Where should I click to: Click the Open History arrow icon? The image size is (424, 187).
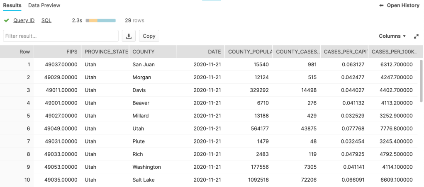381,5
